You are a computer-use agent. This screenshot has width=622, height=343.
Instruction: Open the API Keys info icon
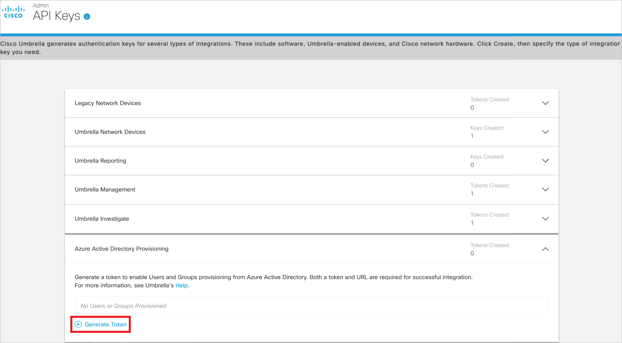click(x=87, y=17)
